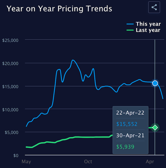This screenshot has width=166, height=168.
Task: Select the 30-Apr-21 date in tooltip
Action: 130,135
